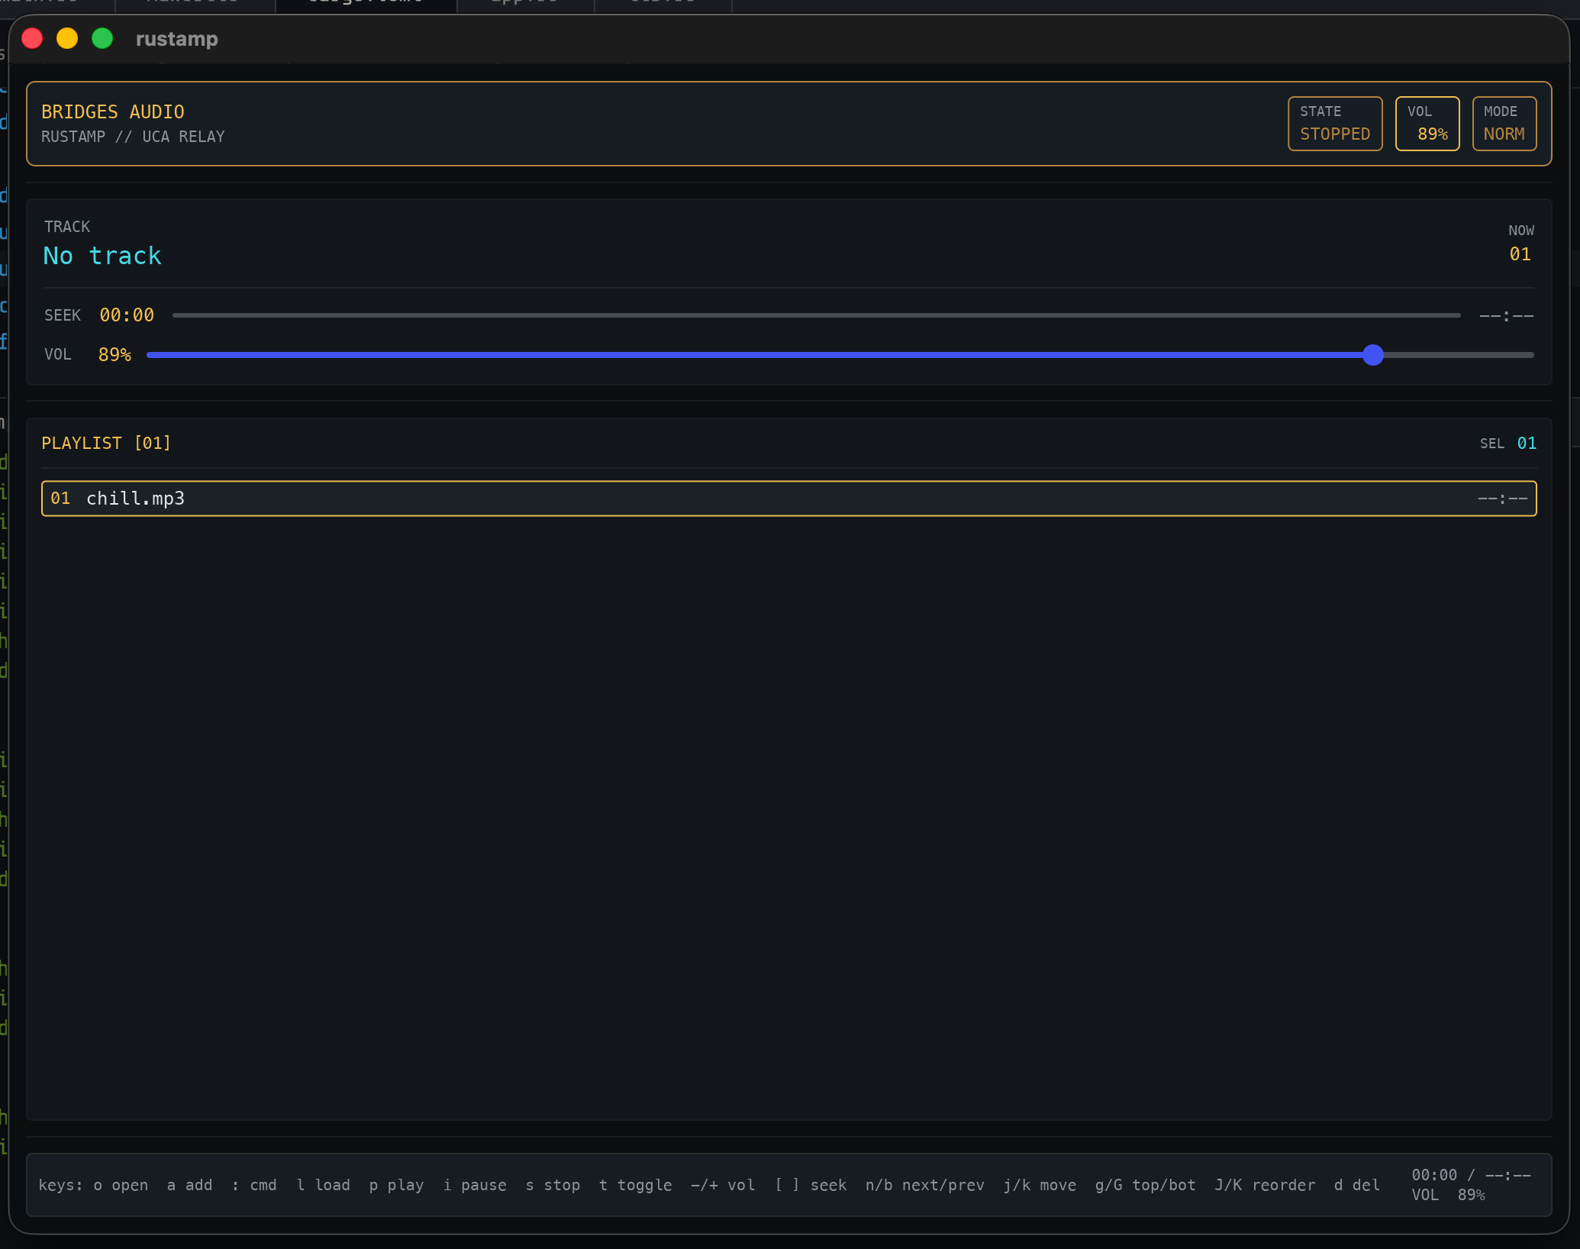The width and height of the screenshot is (1580, 1249).
Task: Click the PLAYLIST [01] header
Action: click(106, 444)
